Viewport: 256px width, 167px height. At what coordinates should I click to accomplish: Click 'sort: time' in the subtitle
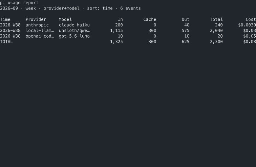tap(100, 8)
